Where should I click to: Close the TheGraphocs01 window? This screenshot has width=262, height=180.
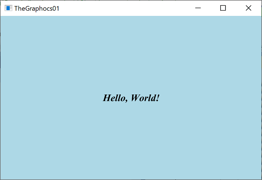[248, 8]
